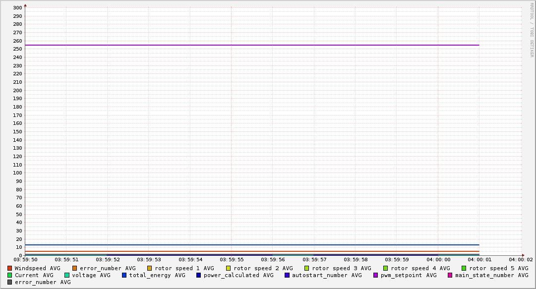The width and height of the screenshot is (536, 289).
Task: Click the purple pwm_setpoint AVG legend swatch
Action: (375, 275)
